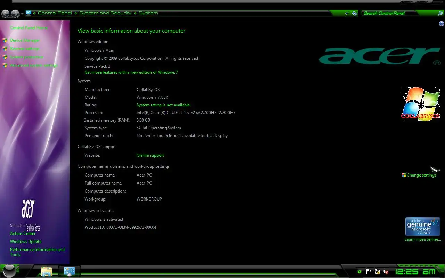Select System and Security in the breadcrumb
This screenshot has width=445, height=278.
[x=105, y=13]
